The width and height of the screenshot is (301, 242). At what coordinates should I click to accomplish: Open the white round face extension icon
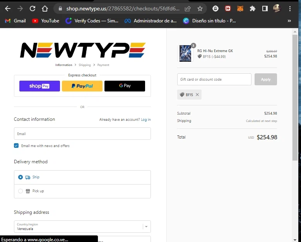[215, 8]
